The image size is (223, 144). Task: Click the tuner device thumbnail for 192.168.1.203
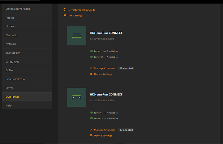click(76, 97)
